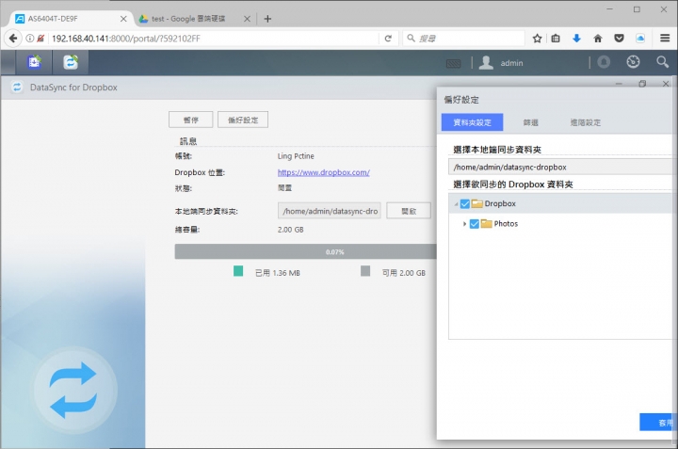Open the bookmarks list icon
This screenshot has height=449, width=678.
556,39
